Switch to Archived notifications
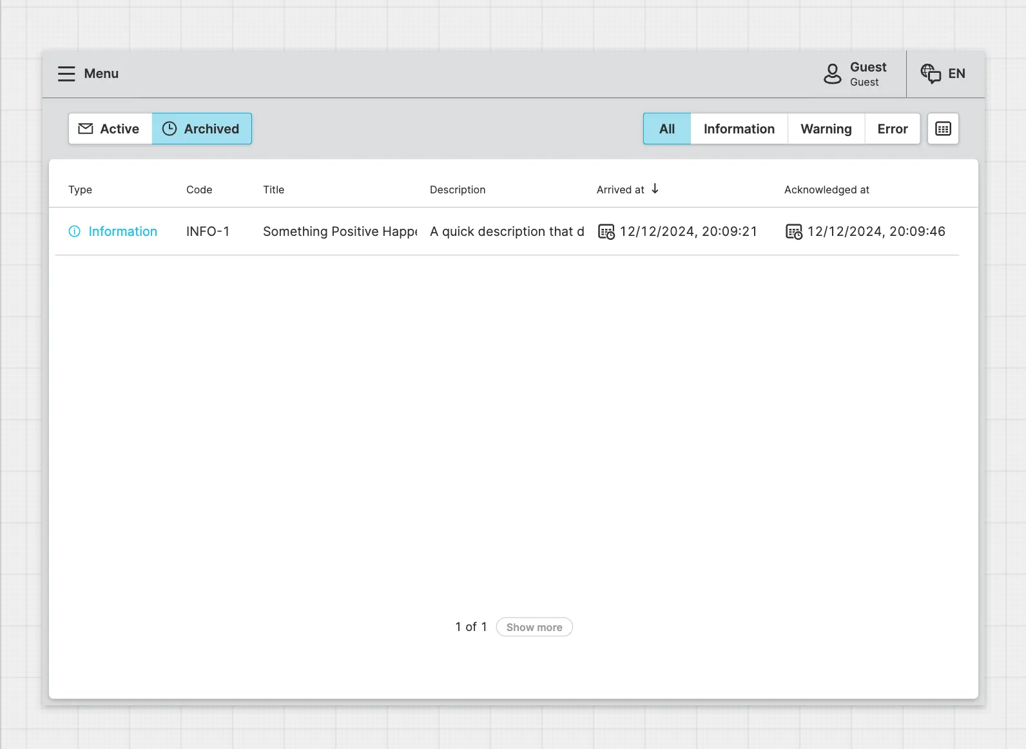The height and width of the screenshot is (749, 1026). [202, 129]
